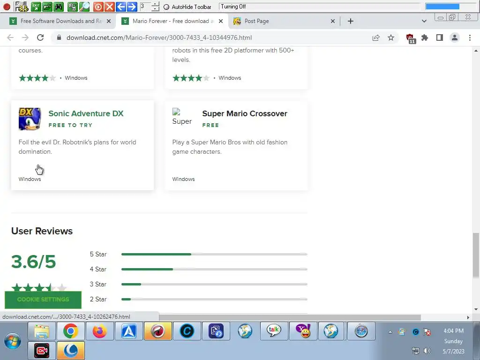The width and height of the screenshot is (480, 360).
Task: Open the Google Talk taskbar icon
Action: point(274,331)
